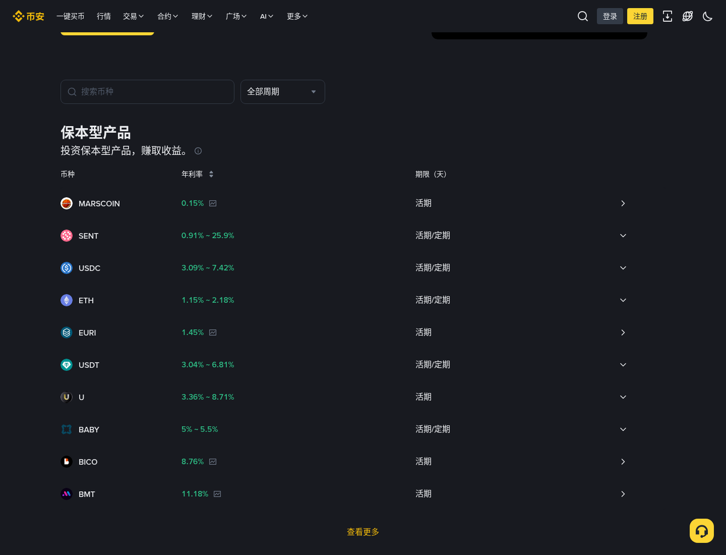
Task: Open BMT row right arrow
Action: (623, 494)
